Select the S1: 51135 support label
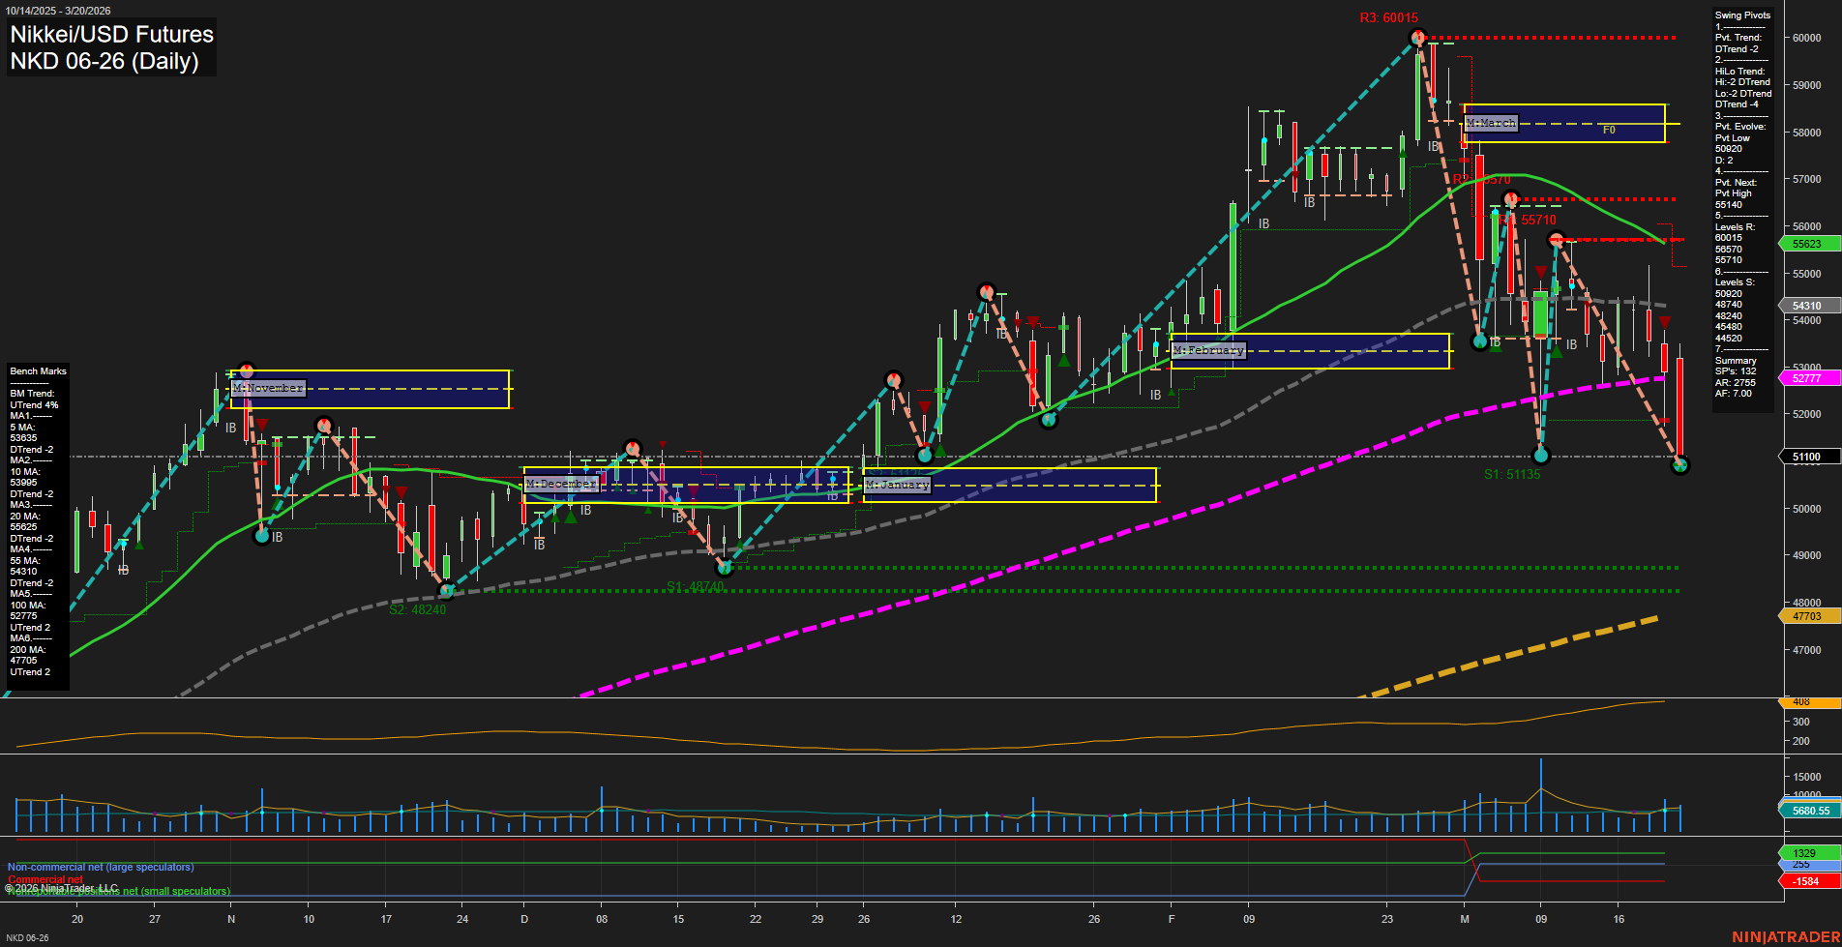The height and width of the screenshot is (947, 1842). 1513,474
